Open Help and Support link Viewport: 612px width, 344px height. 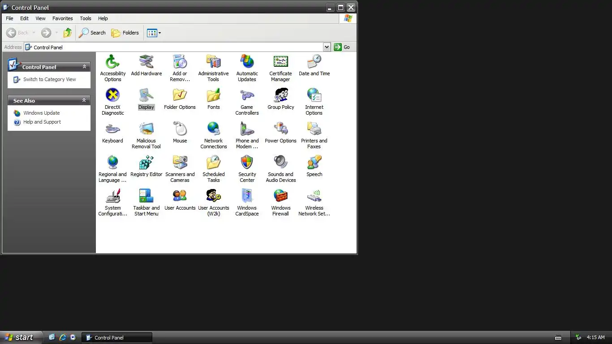(42, 122)
